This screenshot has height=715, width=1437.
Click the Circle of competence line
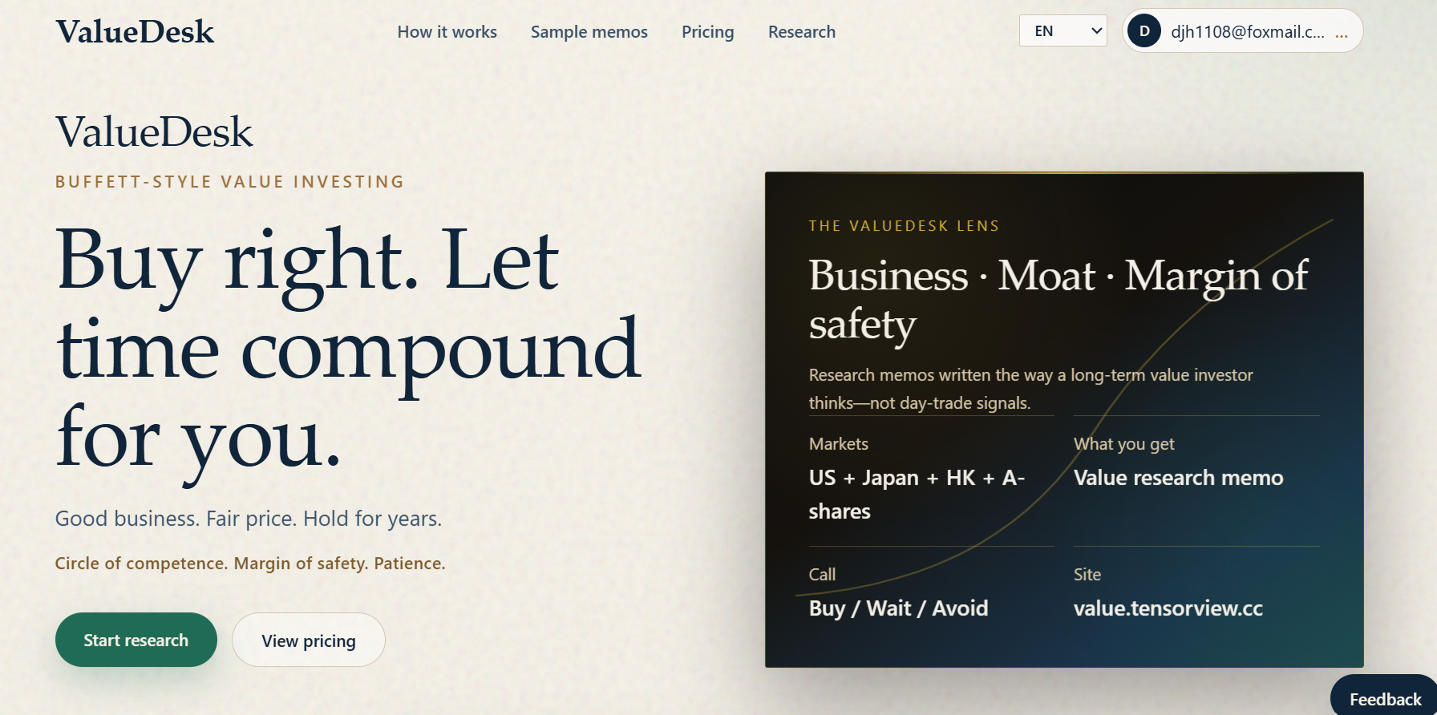click(x=250, y=564)
